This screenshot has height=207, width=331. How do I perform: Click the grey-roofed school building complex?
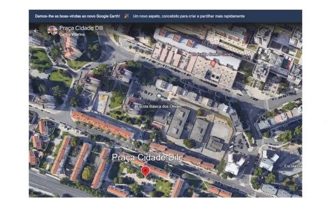[178, 123]
